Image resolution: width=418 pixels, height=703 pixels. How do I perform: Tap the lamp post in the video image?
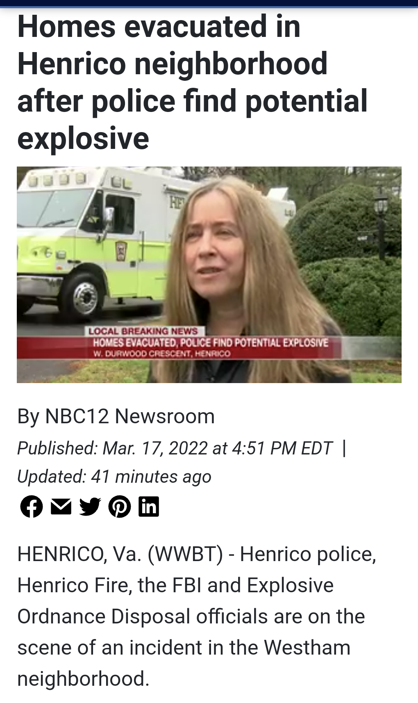pyautogui.click(x=381, y=224)
